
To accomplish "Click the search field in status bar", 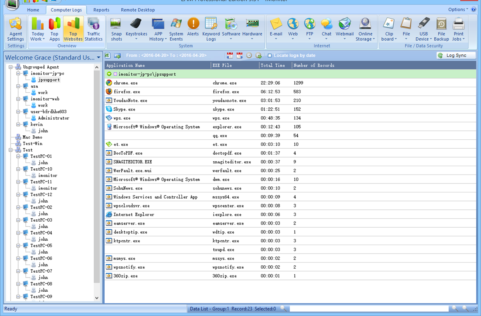I will coord(369,309).
